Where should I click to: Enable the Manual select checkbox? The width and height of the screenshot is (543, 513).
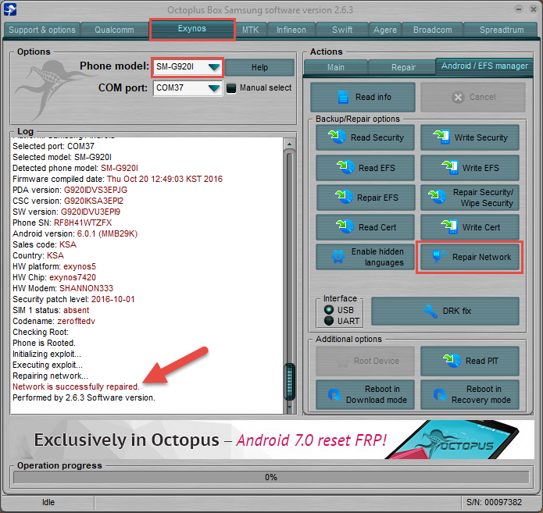231,88
